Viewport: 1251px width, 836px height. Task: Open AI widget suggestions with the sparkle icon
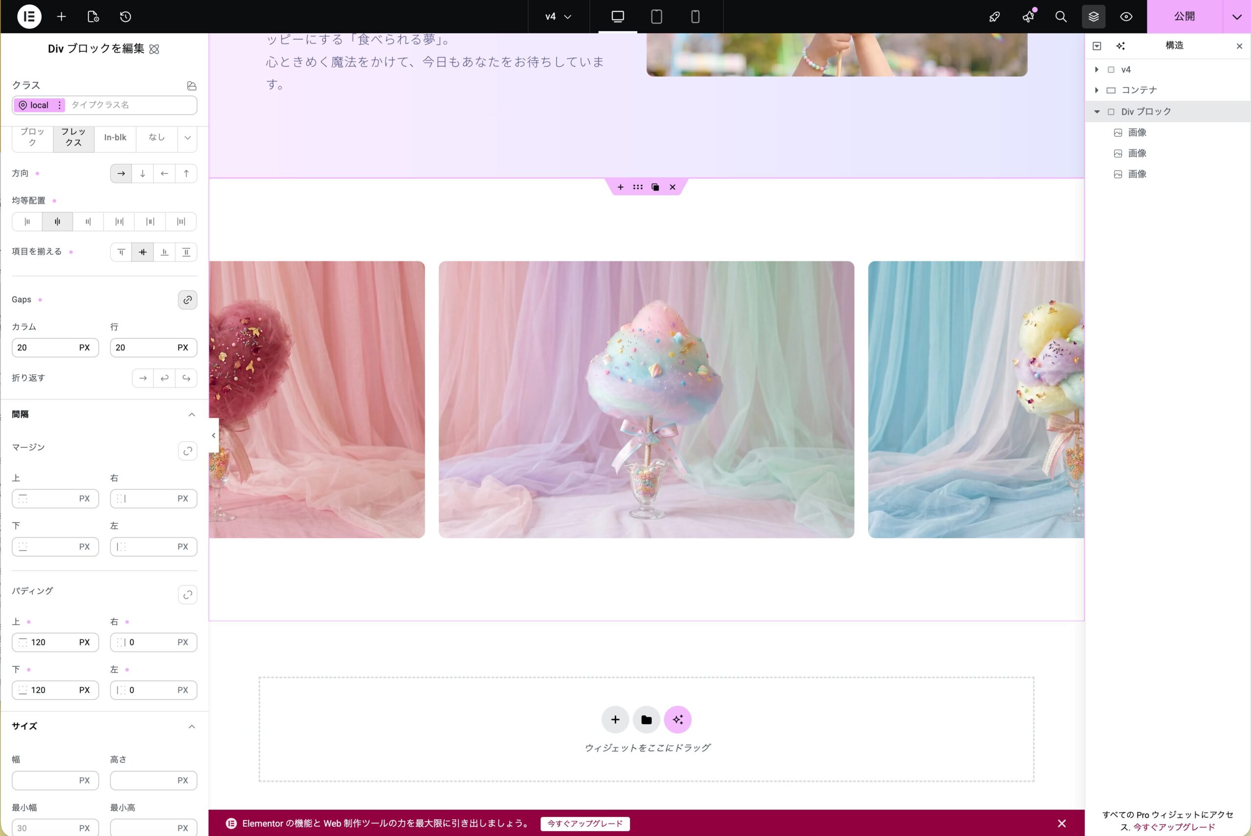678,719
